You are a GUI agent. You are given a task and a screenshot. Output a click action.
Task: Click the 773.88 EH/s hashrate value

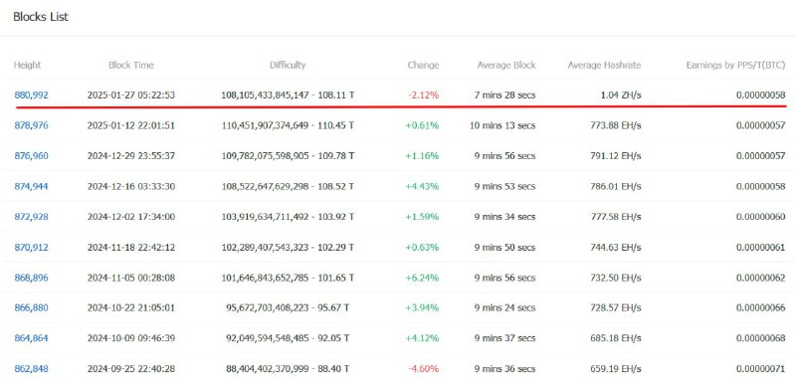point(615,125)
